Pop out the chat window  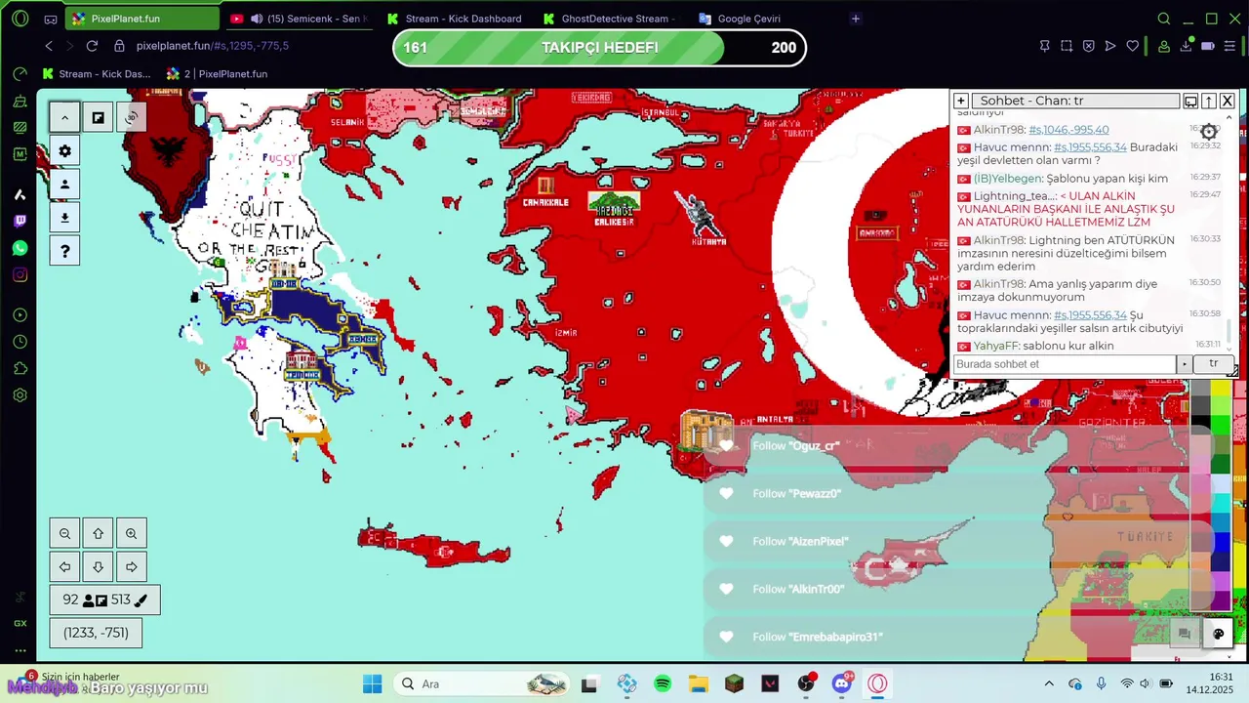pyautogui.click(x=1190, y=101)
